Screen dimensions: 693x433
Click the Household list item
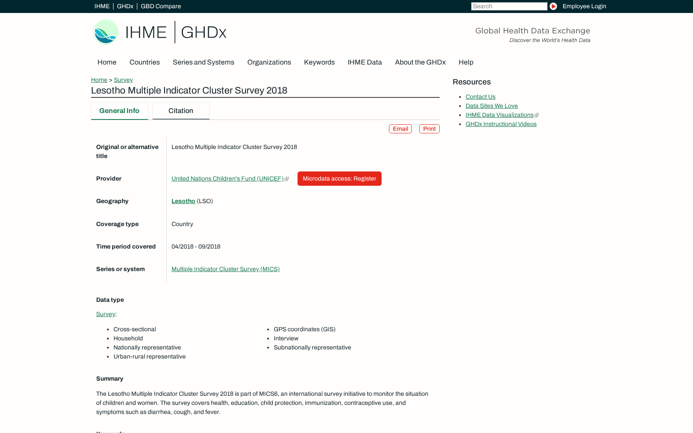coord(128,339)
